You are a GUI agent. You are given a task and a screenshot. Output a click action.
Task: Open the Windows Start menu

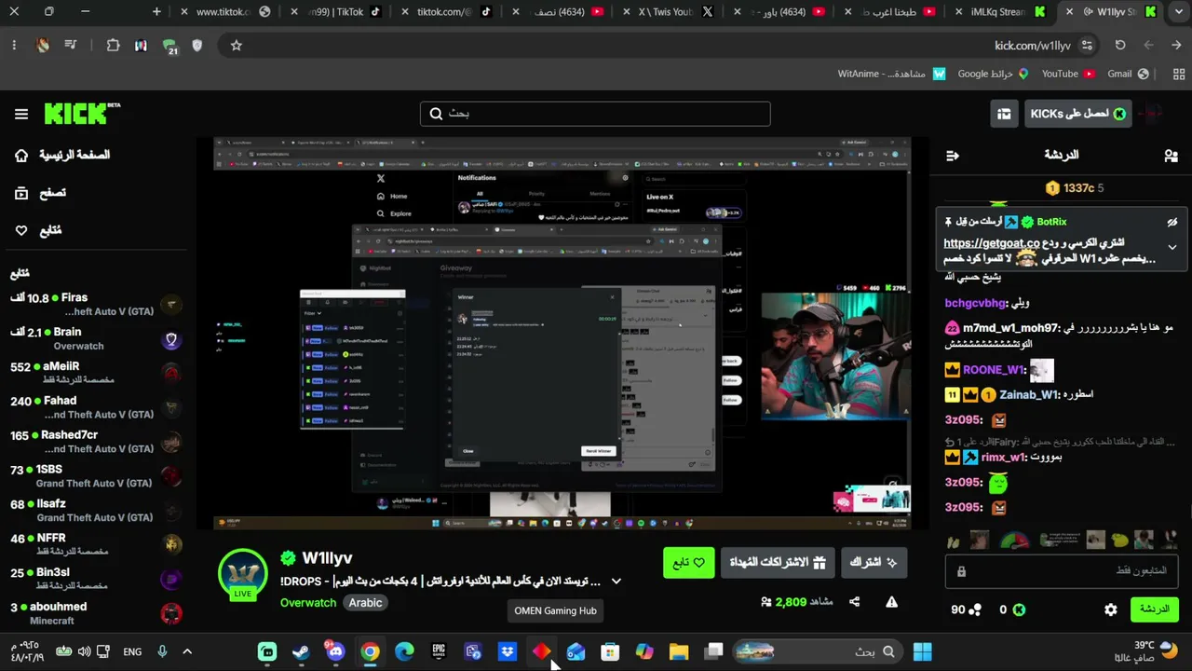pos(922,651)
